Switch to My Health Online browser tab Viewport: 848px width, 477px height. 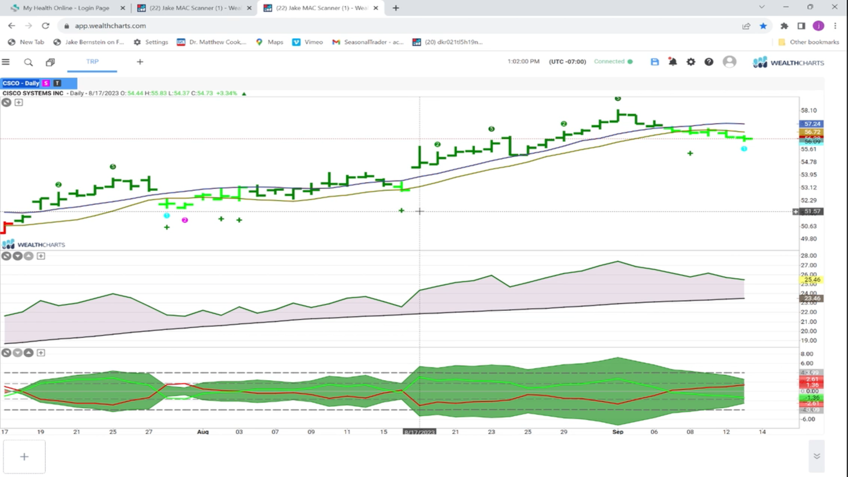click(x=66, y=8)
